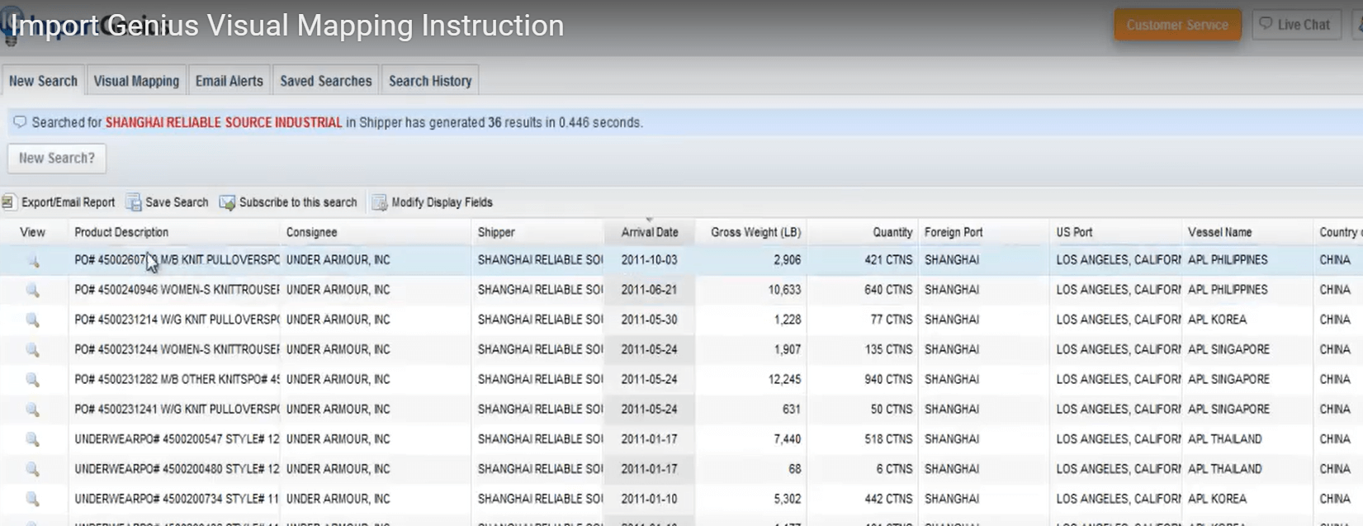Click the gross weight value 68
The height and width of the screenshot is (526, 1363).
tap(795, 469)
